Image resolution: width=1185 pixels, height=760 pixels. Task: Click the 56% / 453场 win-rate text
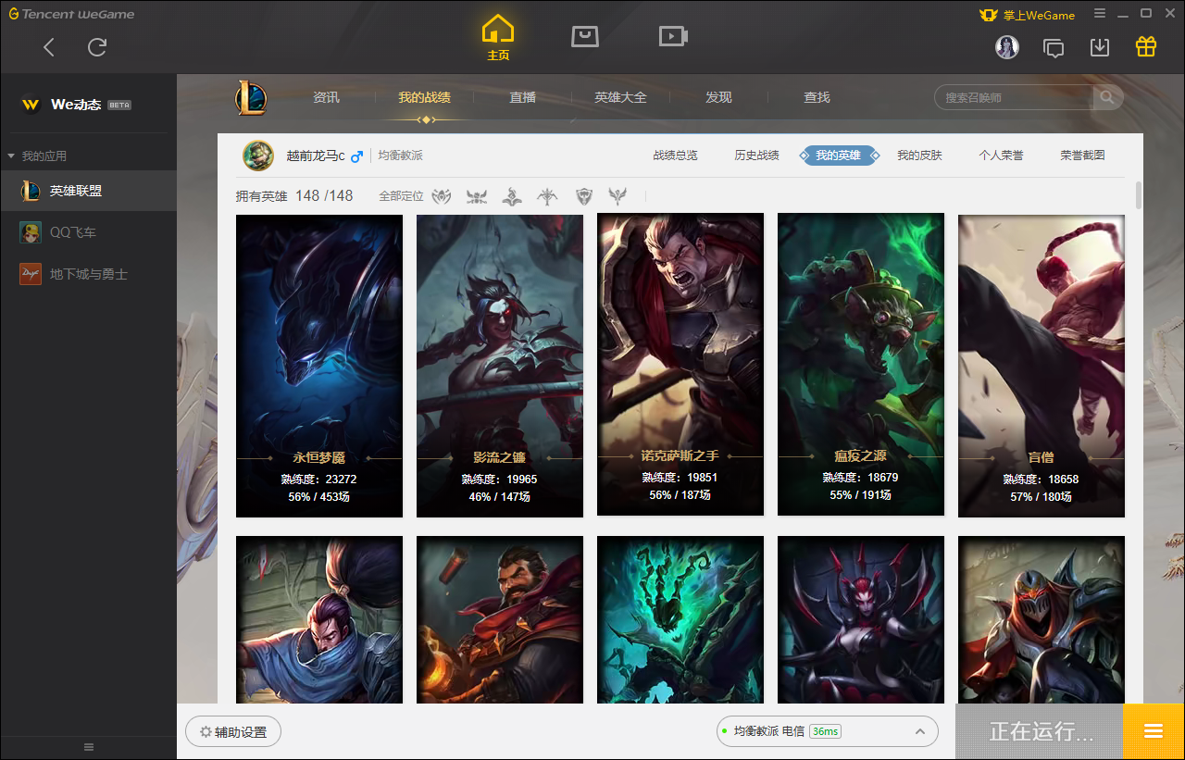(318, 497)
